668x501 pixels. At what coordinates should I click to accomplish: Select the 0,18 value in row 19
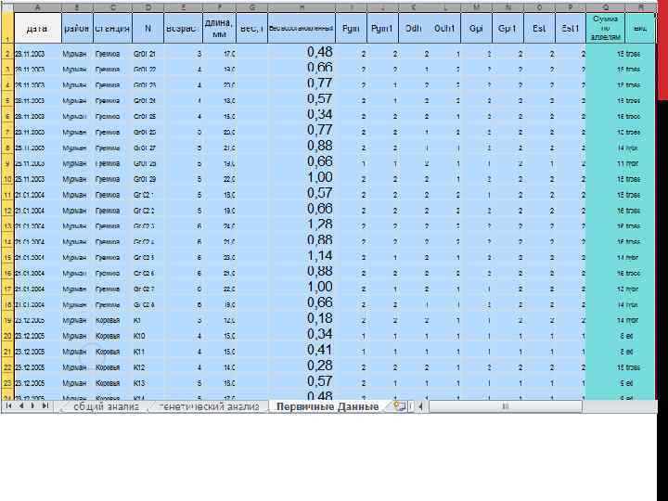tap(302, 319)
